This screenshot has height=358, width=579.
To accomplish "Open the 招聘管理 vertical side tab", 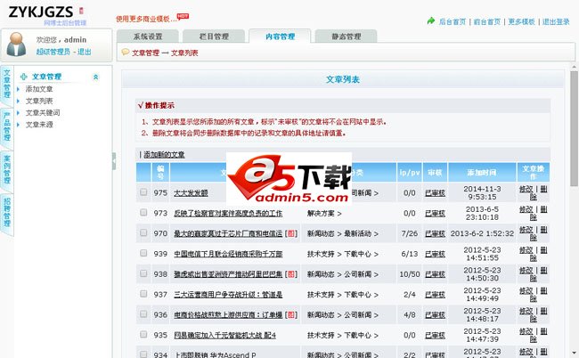I will (7, 213).
